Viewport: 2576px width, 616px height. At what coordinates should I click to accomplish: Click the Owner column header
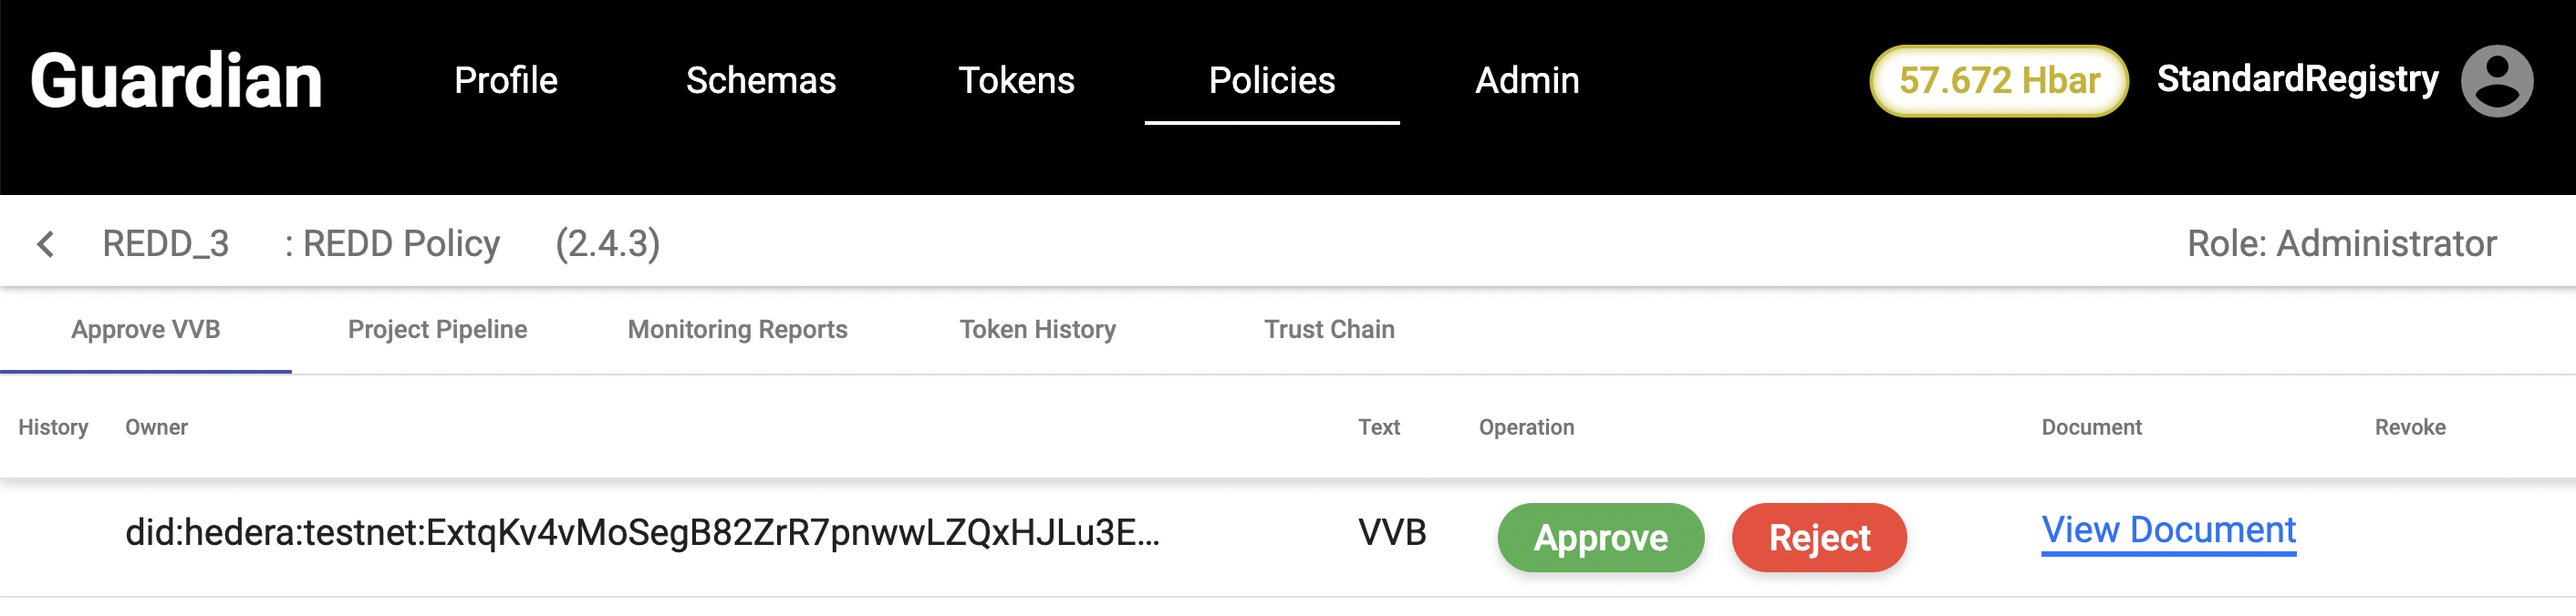[156, 427]
